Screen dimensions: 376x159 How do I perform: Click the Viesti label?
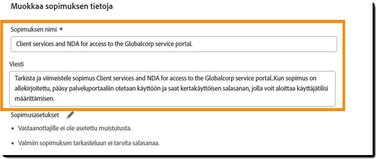coord(17,64)
